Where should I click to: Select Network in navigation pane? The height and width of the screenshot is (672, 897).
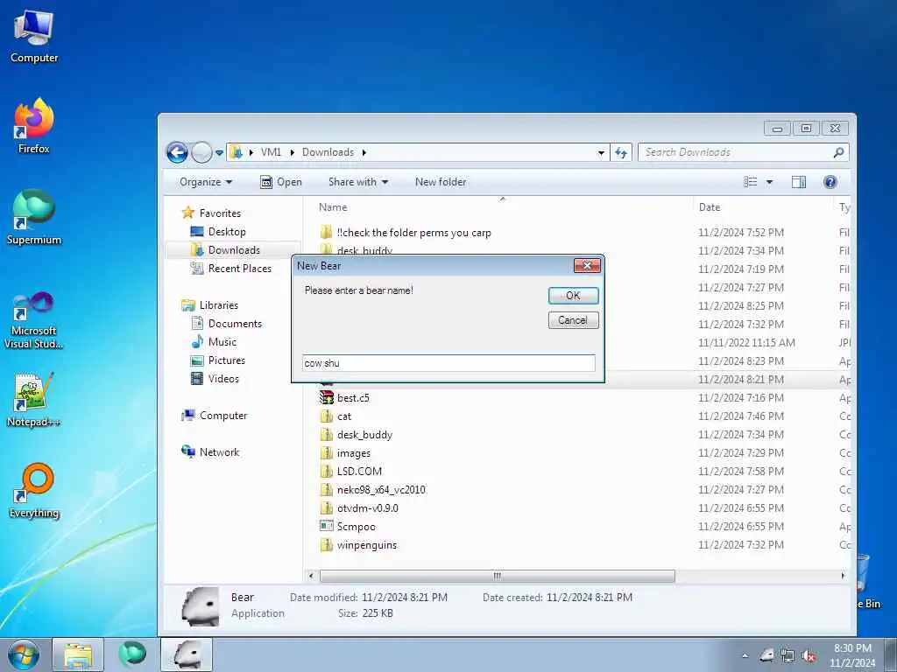tap(219, 452)
